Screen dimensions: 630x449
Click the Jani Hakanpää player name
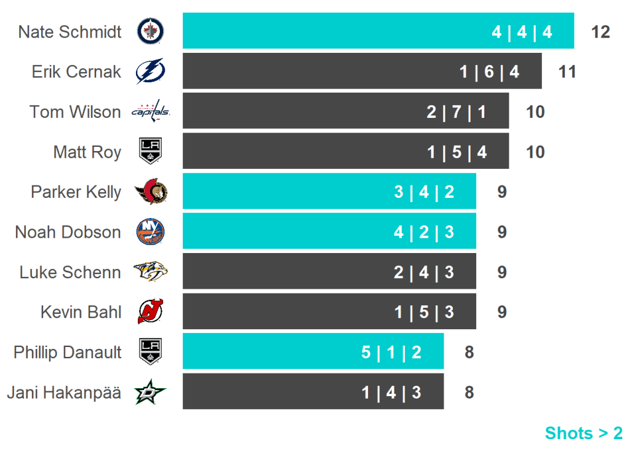click(x=64, y=392)
